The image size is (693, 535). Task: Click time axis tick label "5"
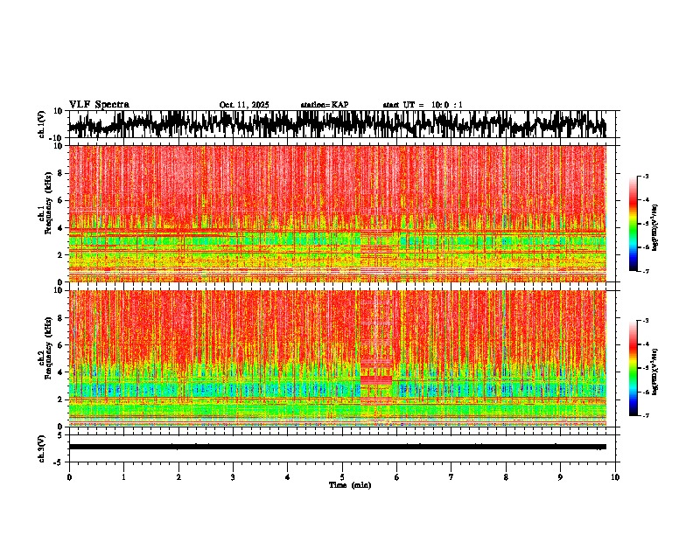(342, 477)
